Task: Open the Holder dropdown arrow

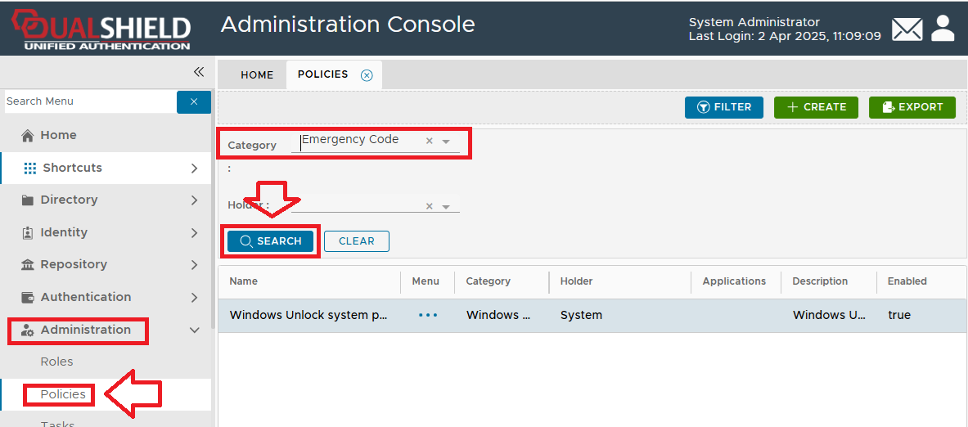Action: click(x=446, y=207)
